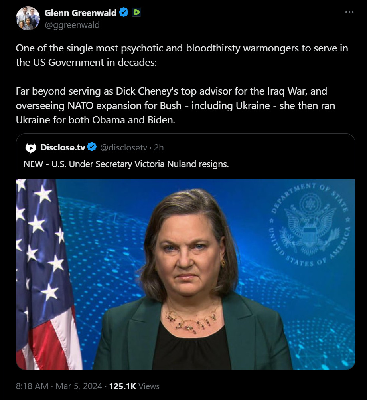Visit the @ggreenwald handle
367x400 pixels.
pyautogui.click(x=72, y=25)
